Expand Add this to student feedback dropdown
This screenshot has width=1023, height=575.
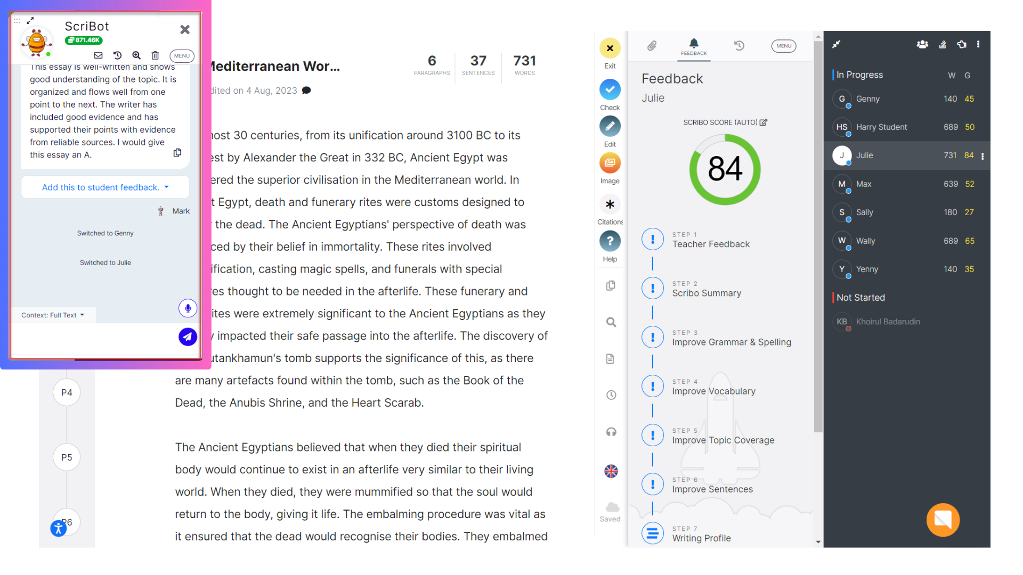tap(105, 187)
